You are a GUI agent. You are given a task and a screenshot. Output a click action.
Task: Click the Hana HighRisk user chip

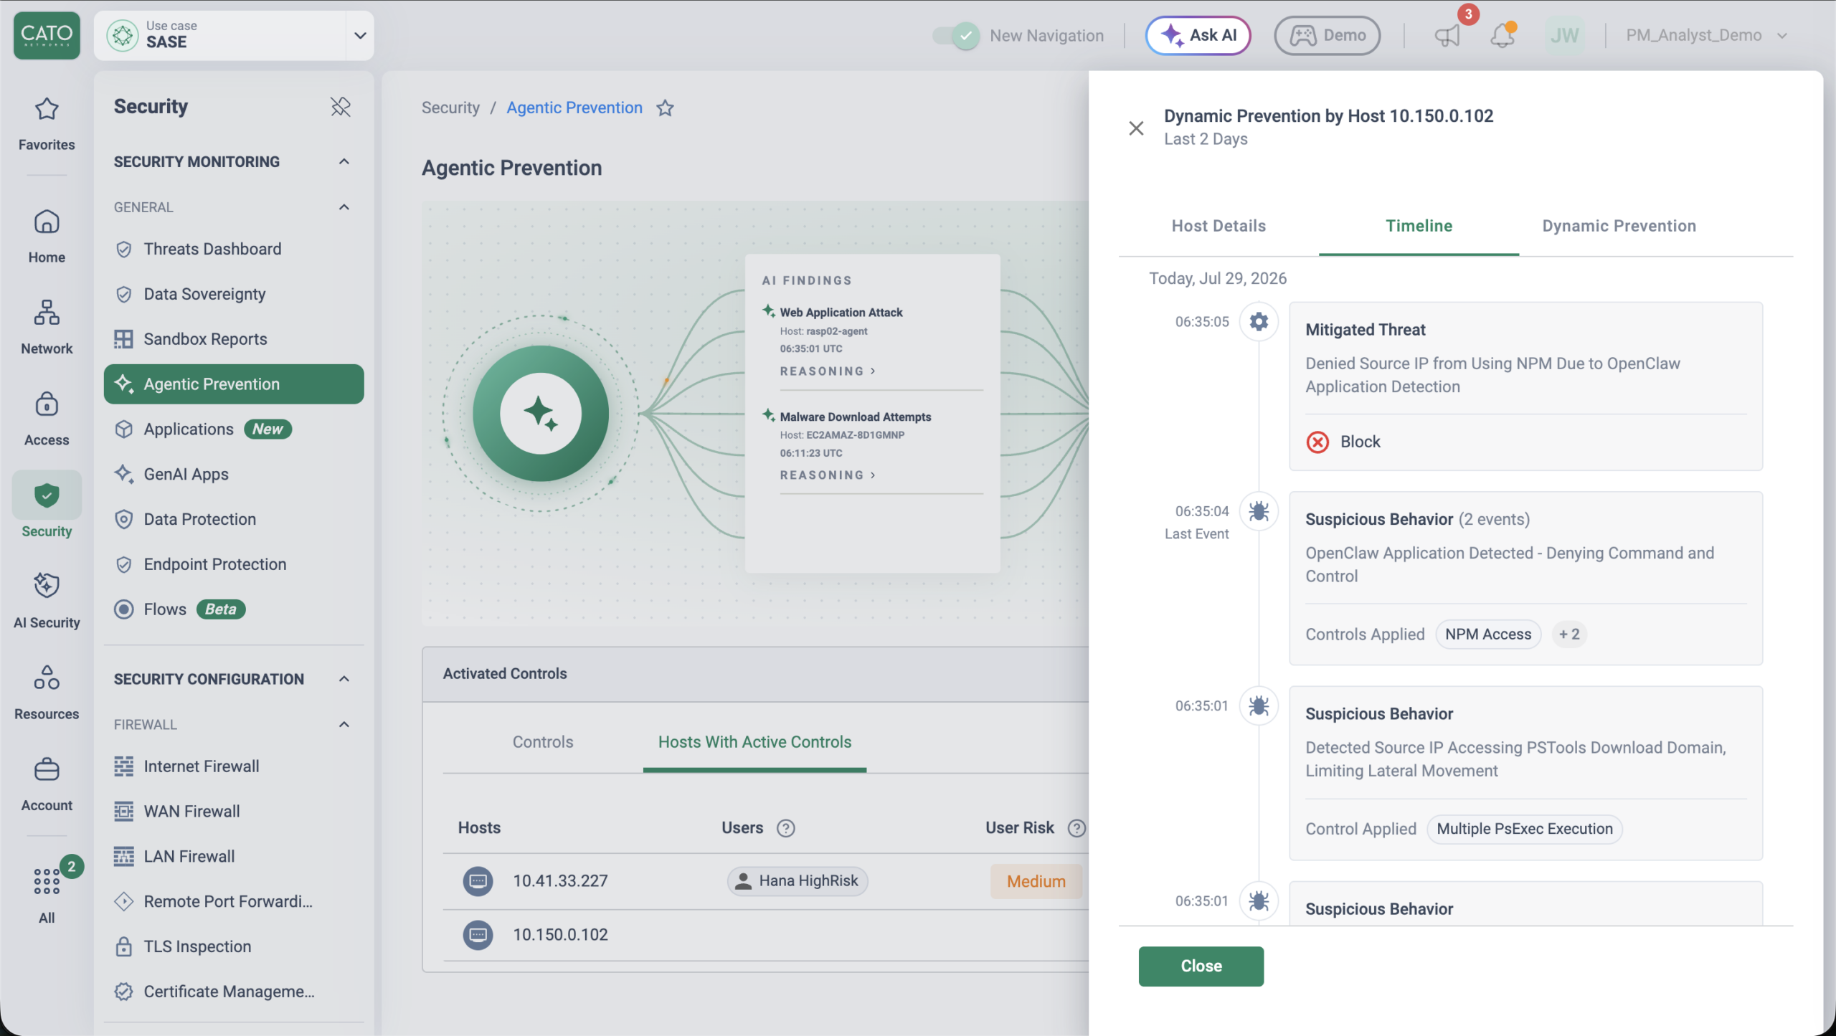[798, 881]
